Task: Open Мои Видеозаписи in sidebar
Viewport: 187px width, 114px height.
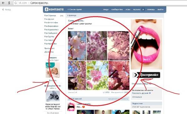Action: pos(51,26)
